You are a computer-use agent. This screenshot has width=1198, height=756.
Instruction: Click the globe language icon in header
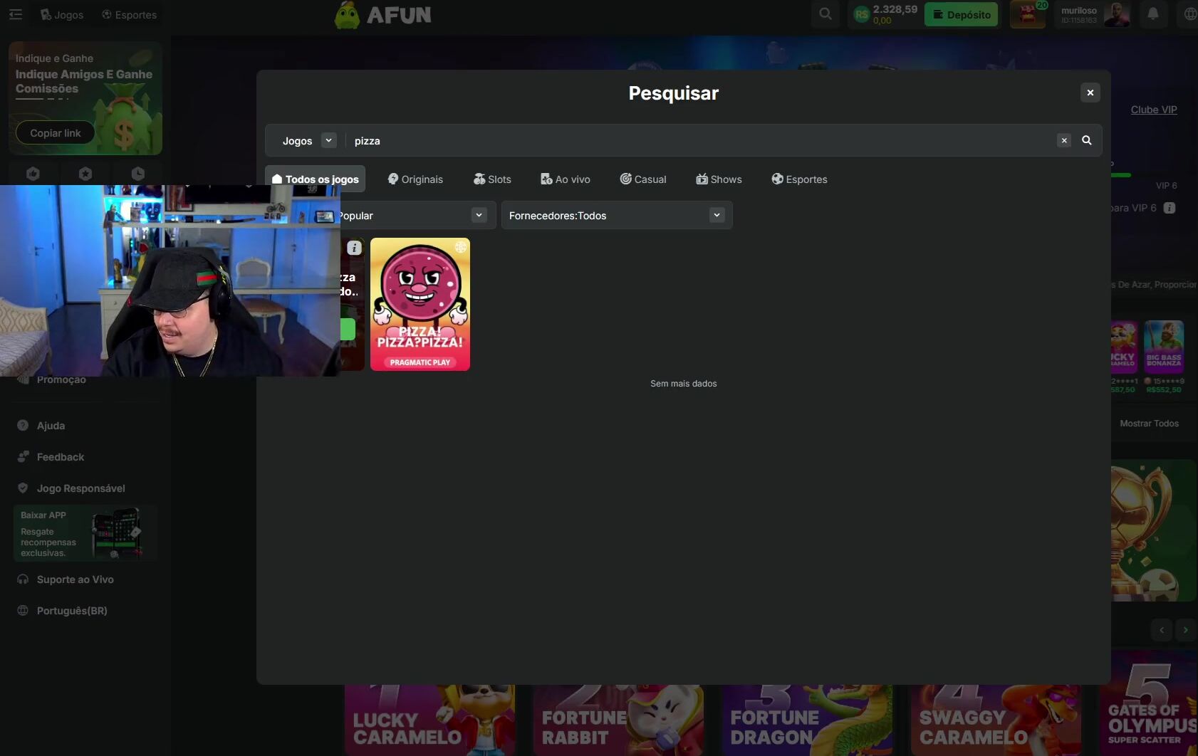(x=1189, y=14)
